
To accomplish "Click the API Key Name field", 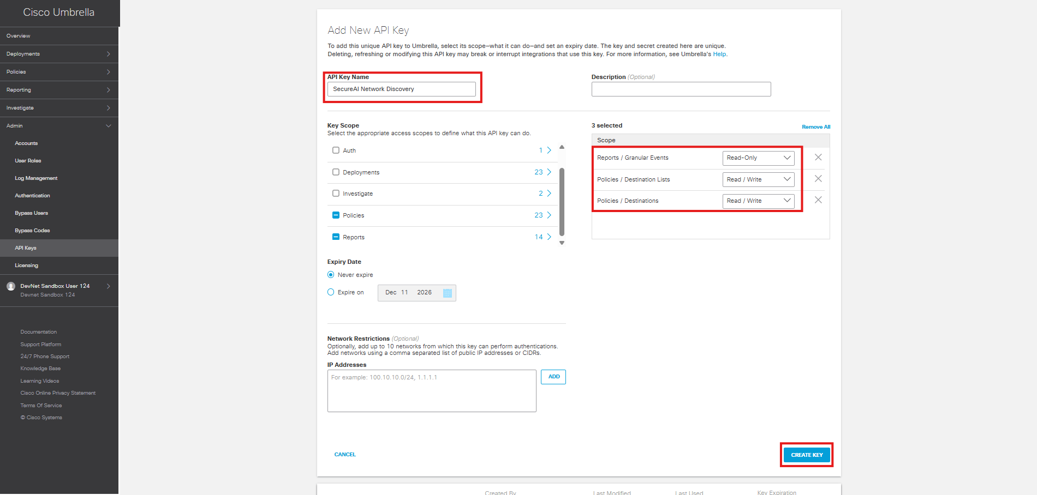I will 402,89.
